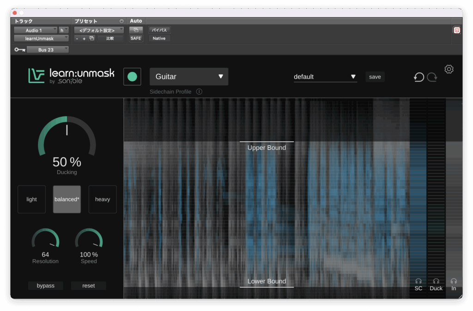Click the トラック header label

[x=24, y=21]
